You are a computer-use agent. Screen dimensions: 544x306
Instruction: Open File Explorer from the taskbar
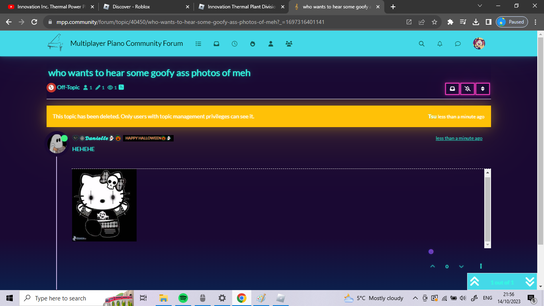[163, 298]
